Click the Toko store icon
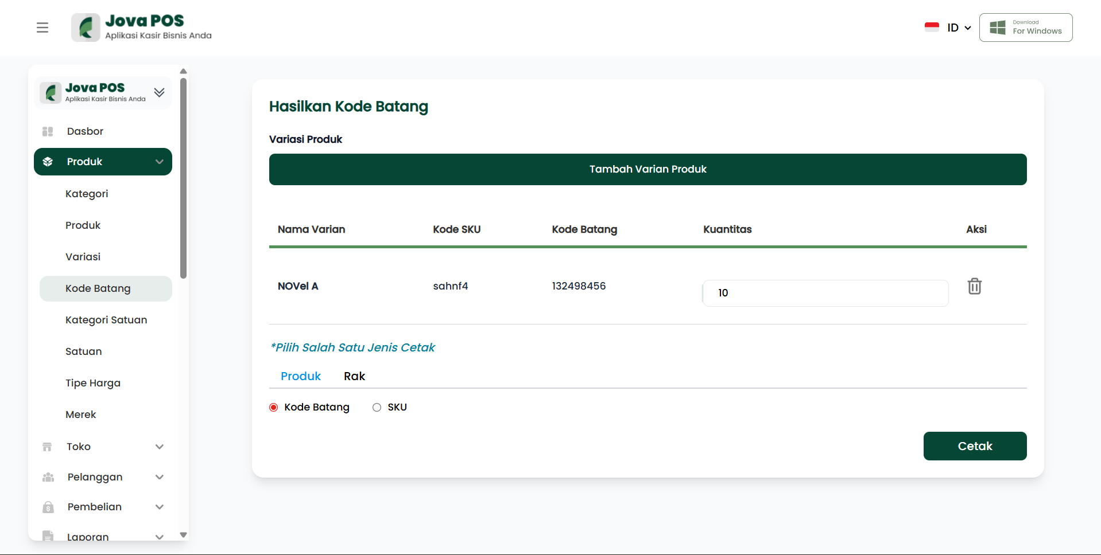The width and height of the screenshot is (1101, 555). [48, 447]
